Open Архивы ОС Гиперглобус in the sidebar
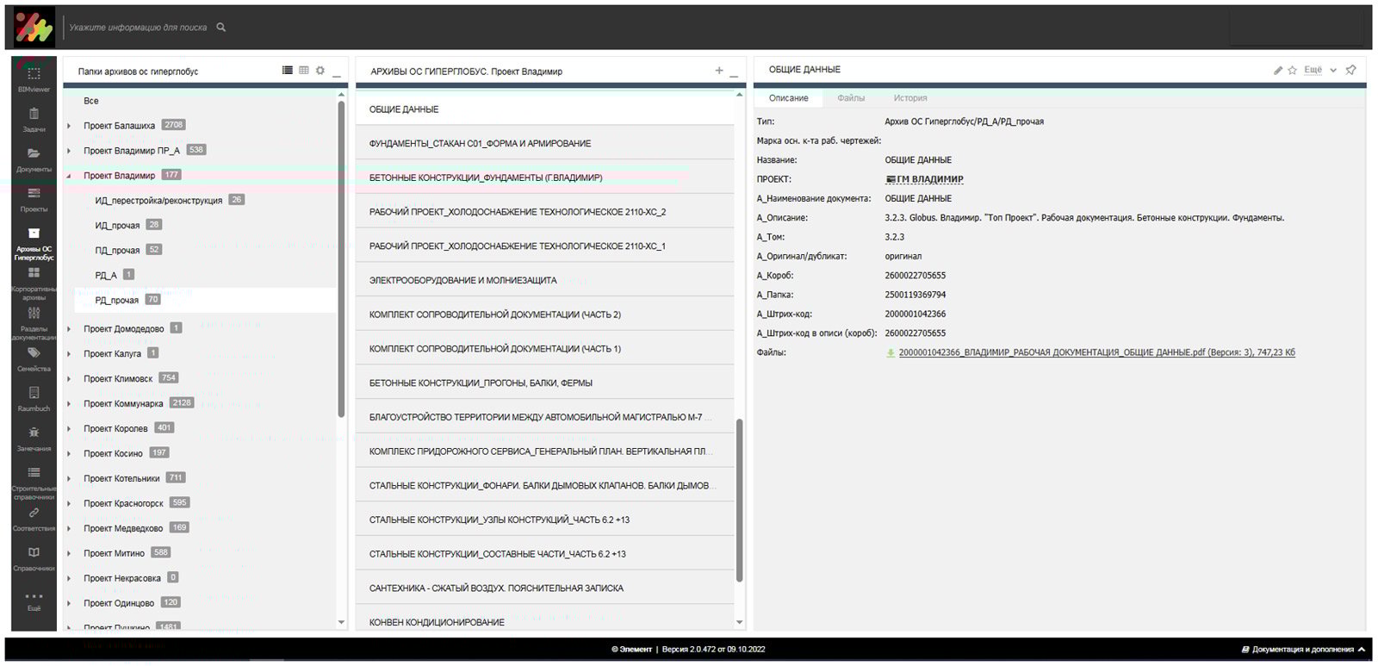 [x=34, y=244]
